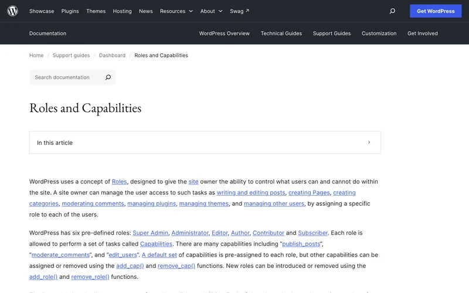Open the Capabilities link
Image resolution: width=469 pixels, height=293 pixels.
(x=156, y=244)
